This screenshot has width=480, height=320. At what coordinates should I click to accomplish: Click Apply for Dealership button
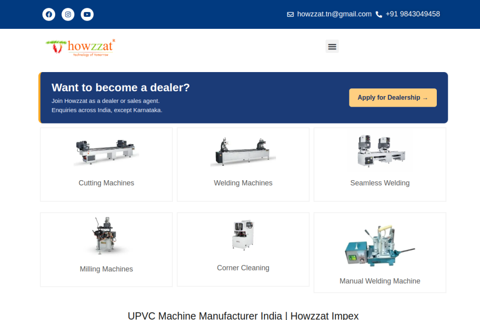(x=393, y=98)
